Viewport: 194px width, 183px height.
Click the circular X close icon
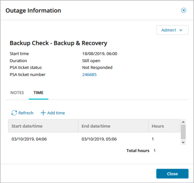point(183,11)
